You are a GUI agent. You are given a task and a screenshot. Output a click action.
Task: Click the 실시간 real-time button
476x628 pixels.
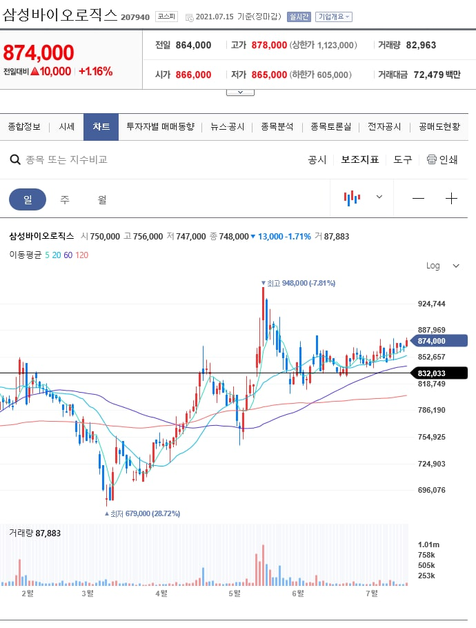(299, 17)
